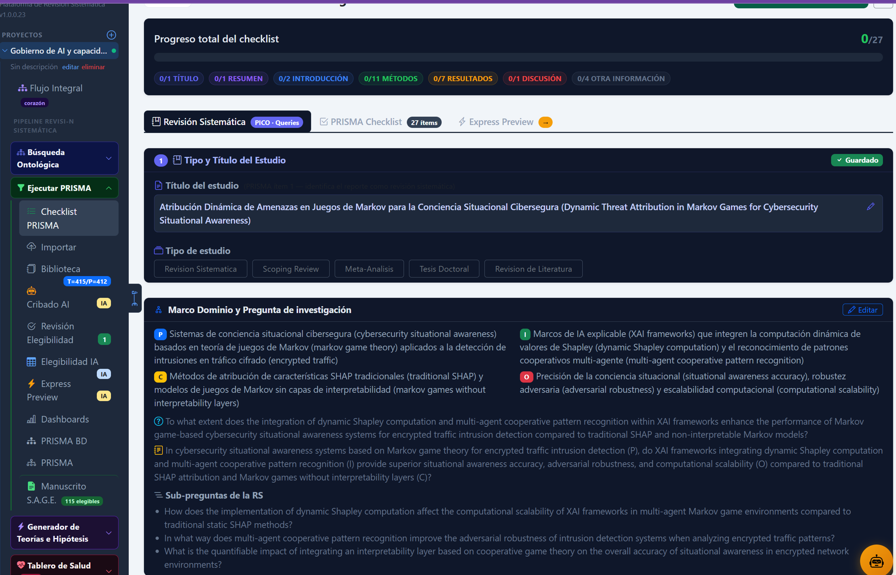Screen dimensions: 896x575
Task: Click the PRISMA BD hierarchy icon
Action: click(31, 441)
